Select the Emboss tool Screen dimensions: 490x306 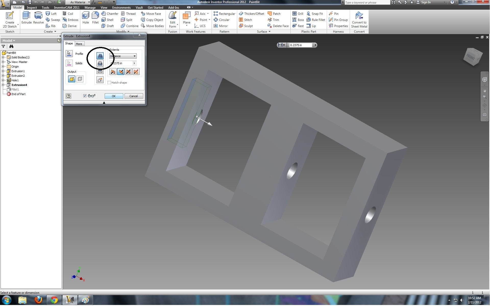click(70, 20)
